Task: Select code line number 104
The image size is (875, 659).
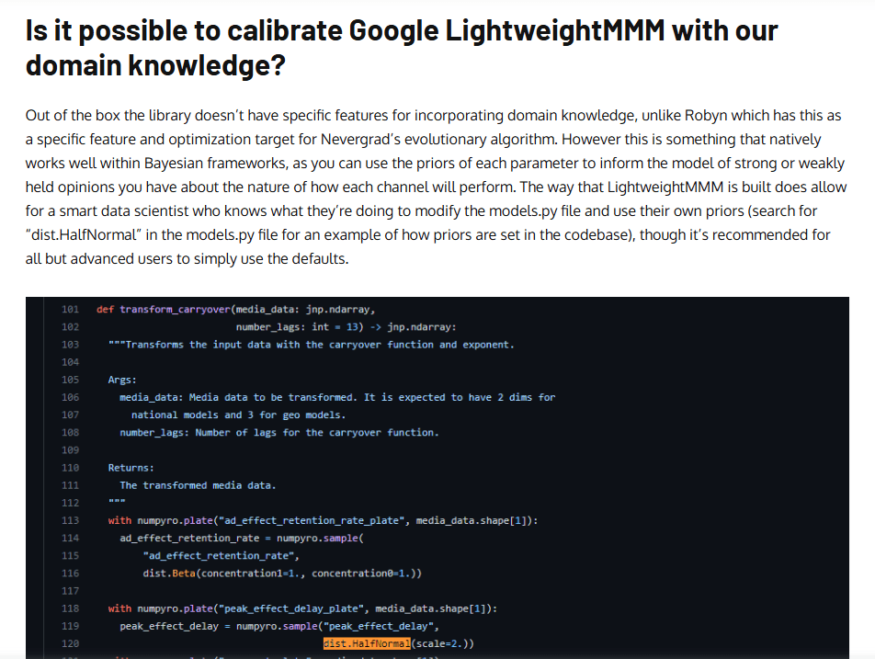Action: pos(70,362)
